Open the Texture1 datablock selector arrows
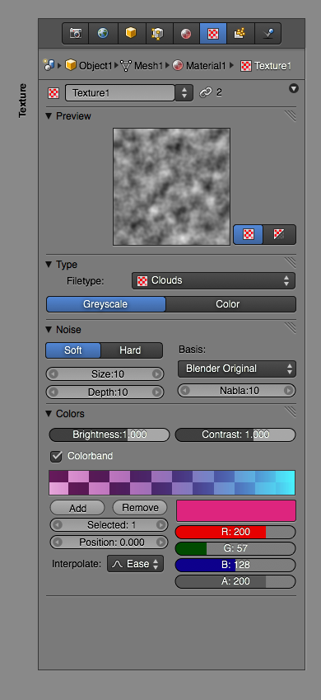Image resolution: width=321 pixels, height=700 pixels. [x=184, y=93]
